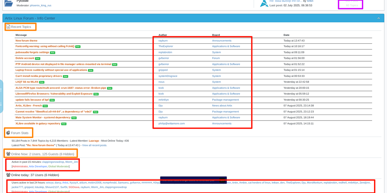Open Worm_Jim in past 15 minutes list

[x=72, y=162]
